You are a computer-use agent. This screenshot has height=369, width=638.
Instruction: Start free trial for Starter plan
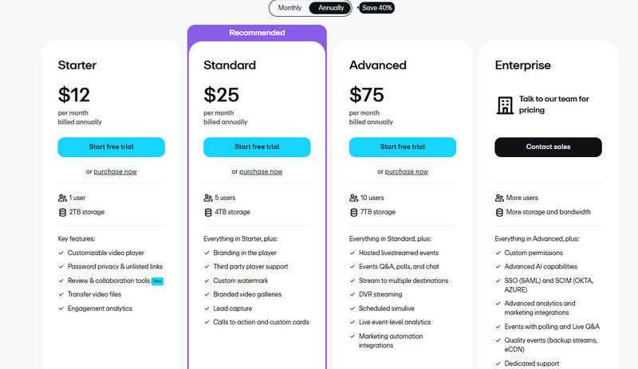(x=111, y=147)
